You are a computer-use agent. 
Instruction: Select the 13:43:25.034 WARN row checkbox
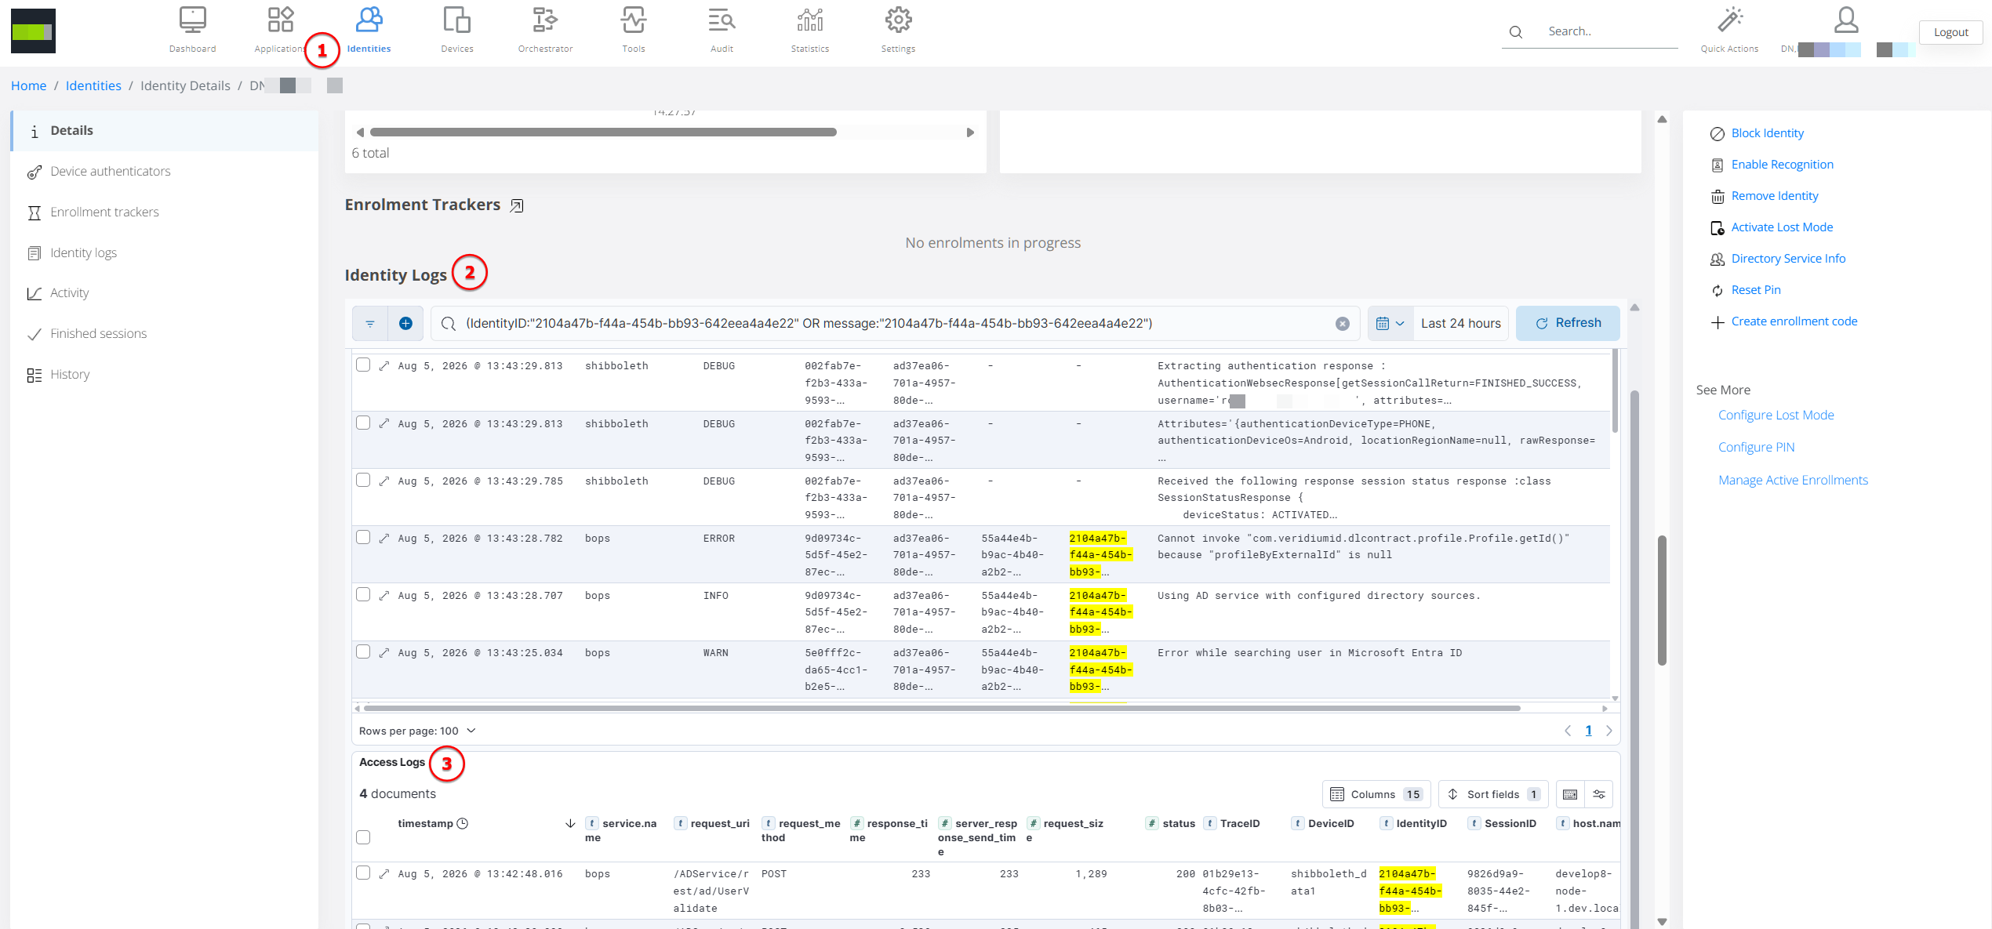pos(363,652)
